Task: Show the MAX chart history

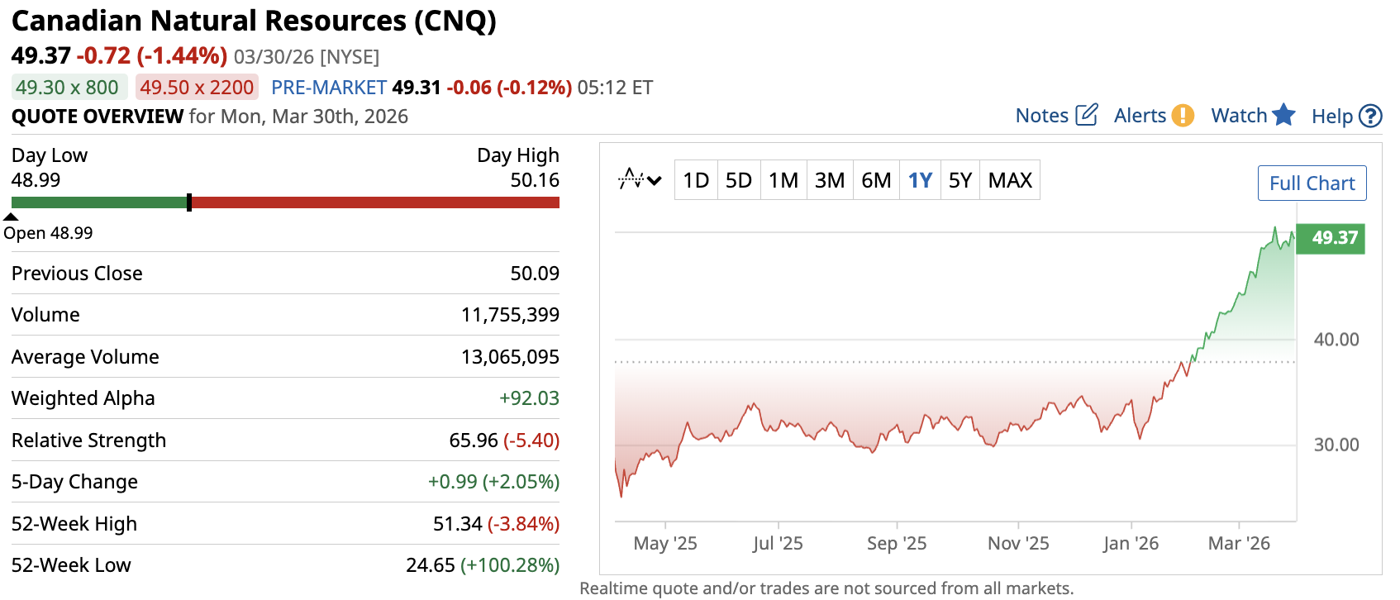Action: point(1010,180)
